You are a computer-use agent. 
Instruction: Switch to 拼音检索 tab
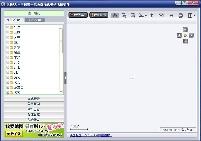(34, 20)
